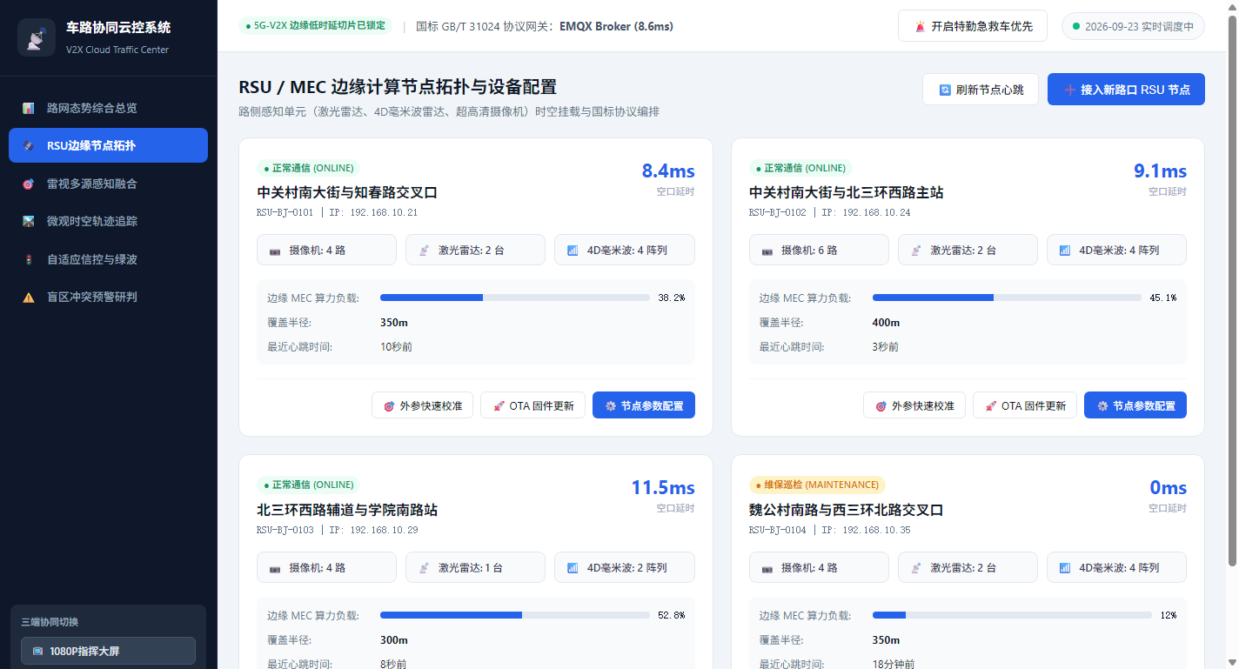The width and height of the screenshot is (1239, 669).
Task: Click the 雷视多源感知融合 target icon
Action: [29, 184]
